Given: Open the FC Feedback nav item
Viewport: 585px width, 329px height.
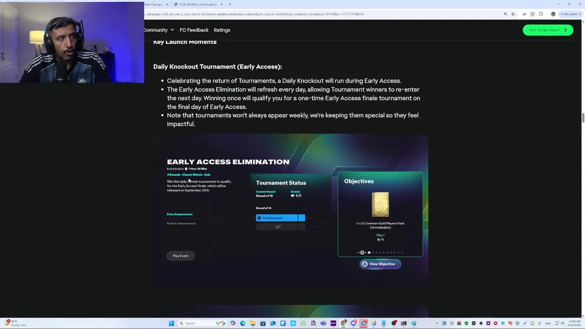Looking at the screenshot, I should click(x=194, y=30).
